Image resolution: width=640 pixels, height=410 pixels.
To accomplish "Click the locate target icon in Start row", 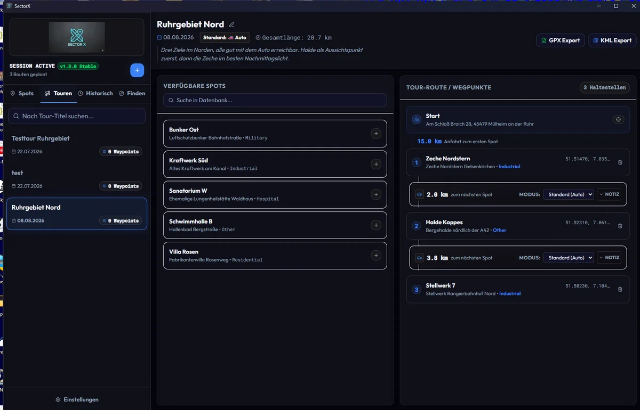I will (618, 119).
